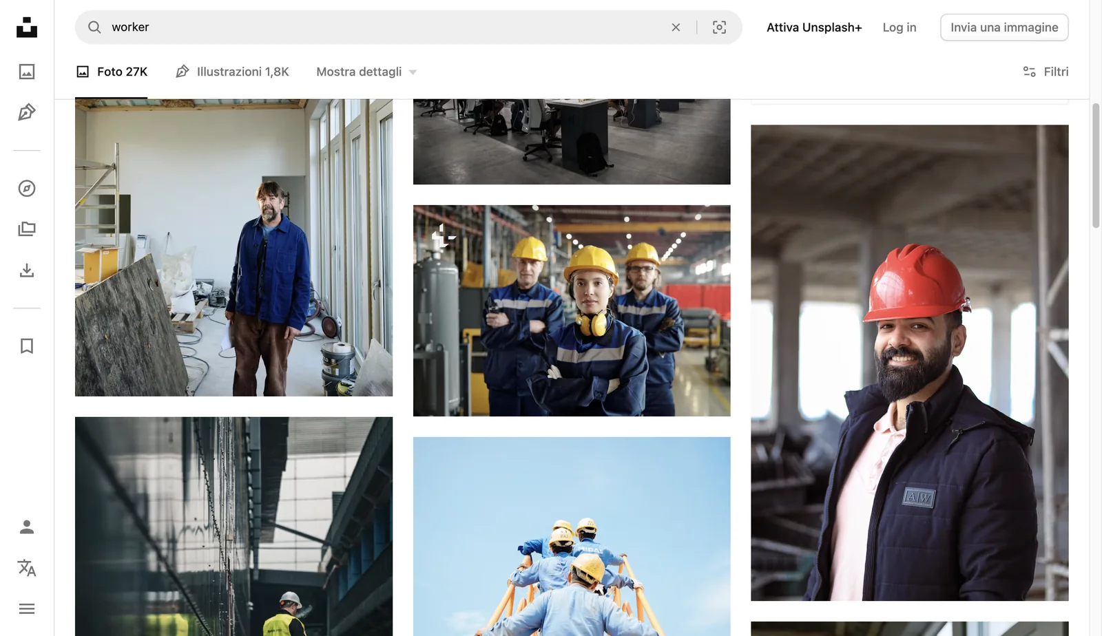Expand the Mostra dettagli dropdown
Viewport: 1102px width, 636px height.
tap(366, 72)
